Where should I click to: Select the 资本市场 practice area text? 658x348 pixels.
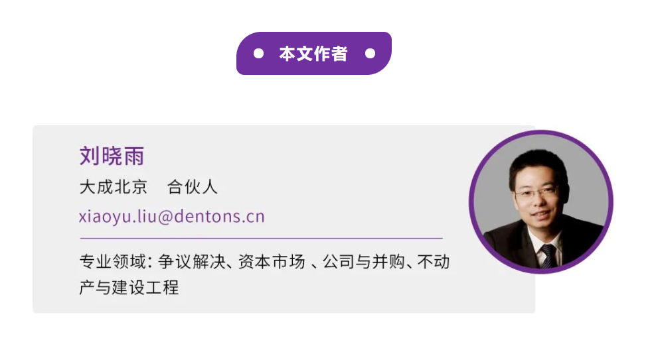coord(272,262)
